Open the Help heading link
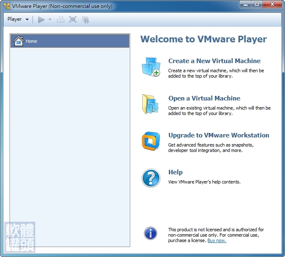This screenshot has height=257, width=285. 175,172
